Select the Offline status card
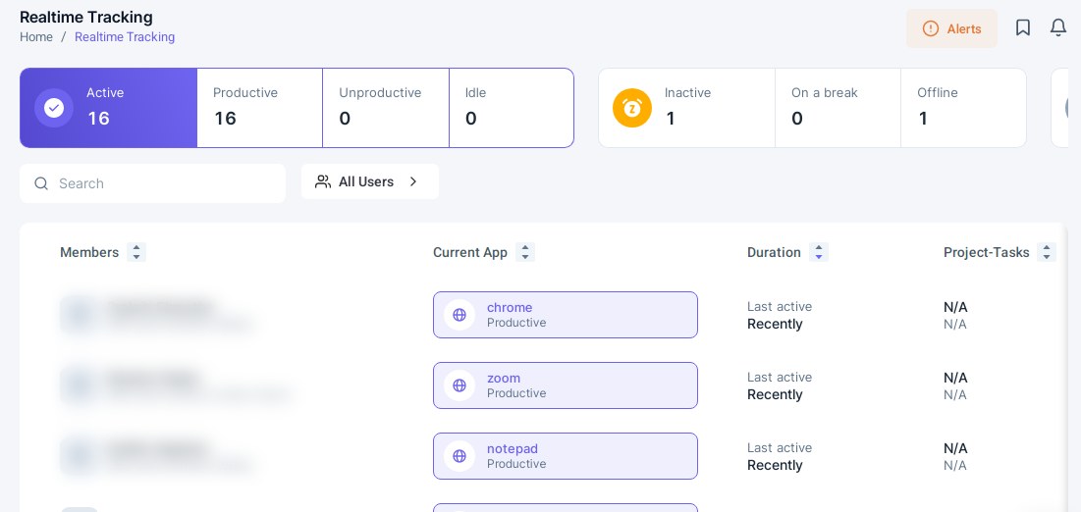The image size is (1081, 512). click(x=962, y=108)
